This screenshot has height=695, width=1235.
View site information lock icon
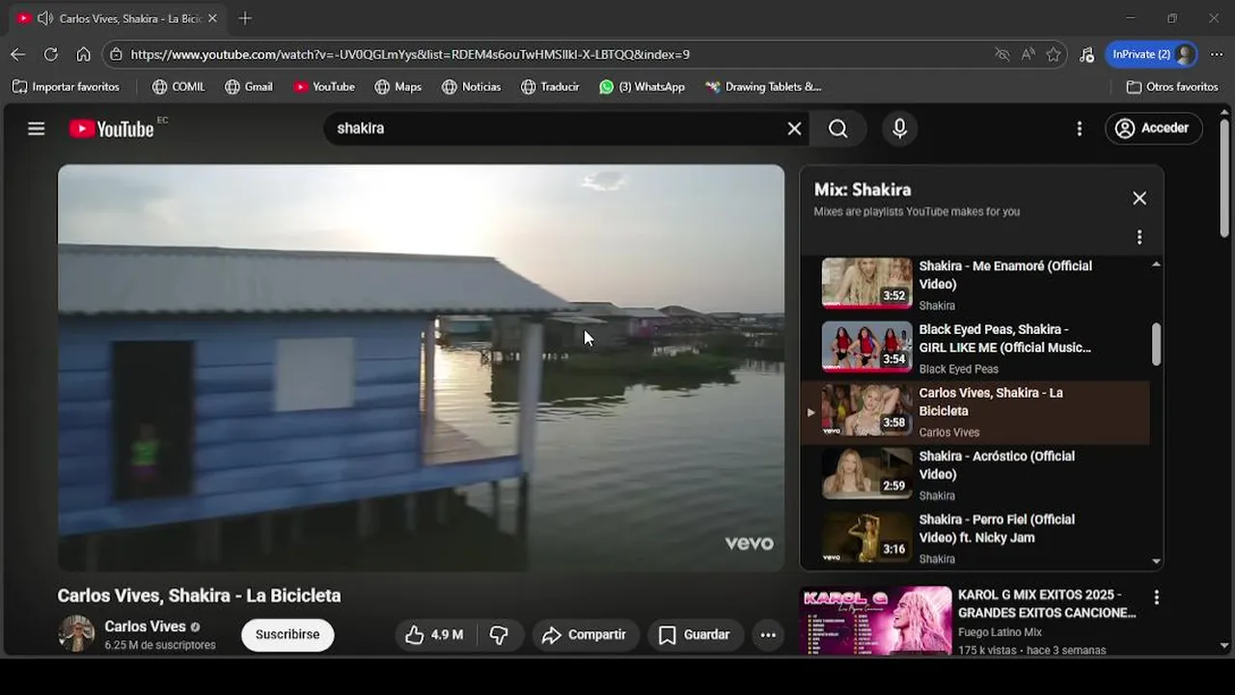click(x=116, y=54)
